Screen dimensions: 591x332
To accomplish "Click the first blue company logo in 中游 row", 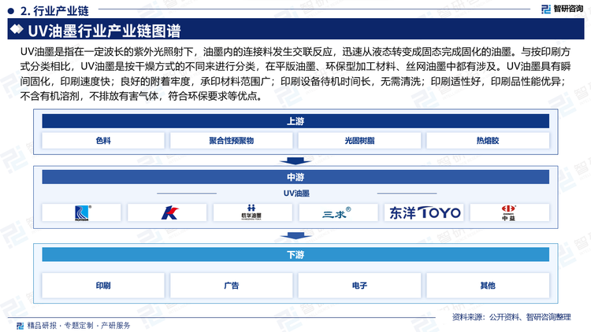I will 81,212.
